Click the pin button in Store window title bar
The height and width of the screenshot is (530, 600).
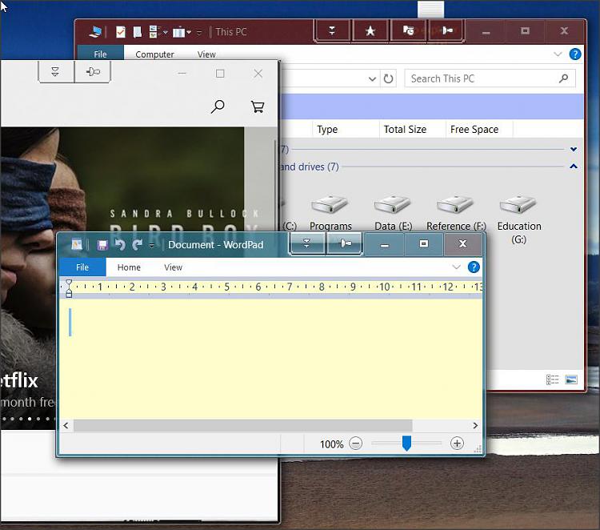tap(93, 71)
